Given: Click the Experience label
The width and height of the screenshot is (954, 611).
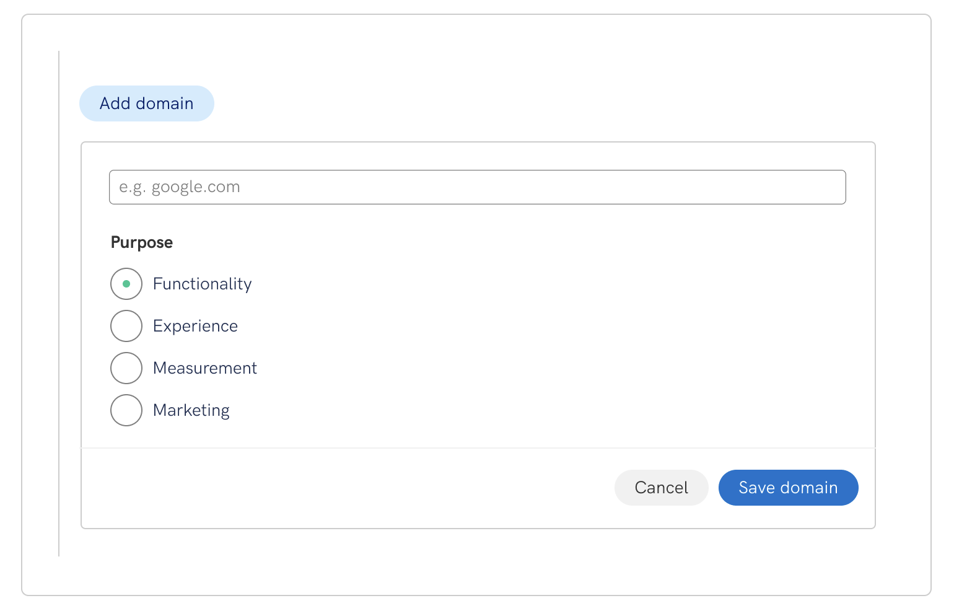Looking at the screenshot, I should pyautogui.click(x=195, y=325).
